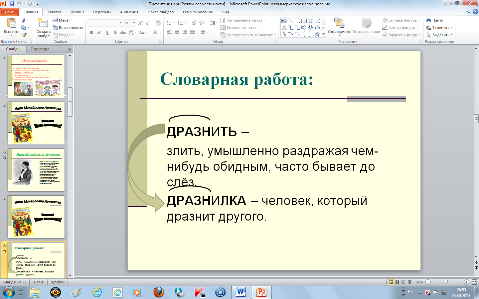
Task: Select the text box shape in gallery
Action: tap(284, 21)
